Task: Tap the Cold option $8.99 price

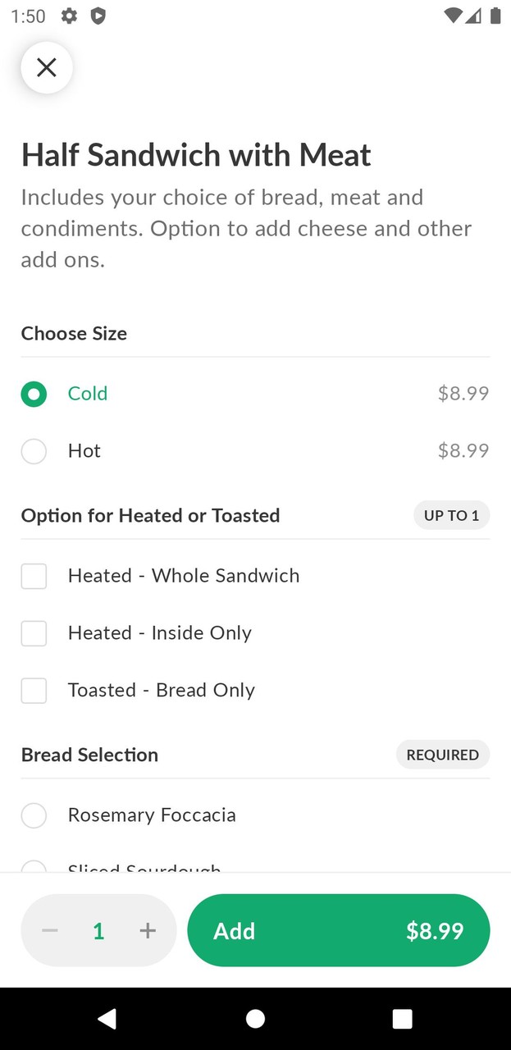Action: (x=463, y=394)
